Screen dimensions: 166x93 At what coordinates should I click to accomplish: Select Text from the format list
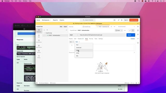pyautogui.click(x=84, y=45)
